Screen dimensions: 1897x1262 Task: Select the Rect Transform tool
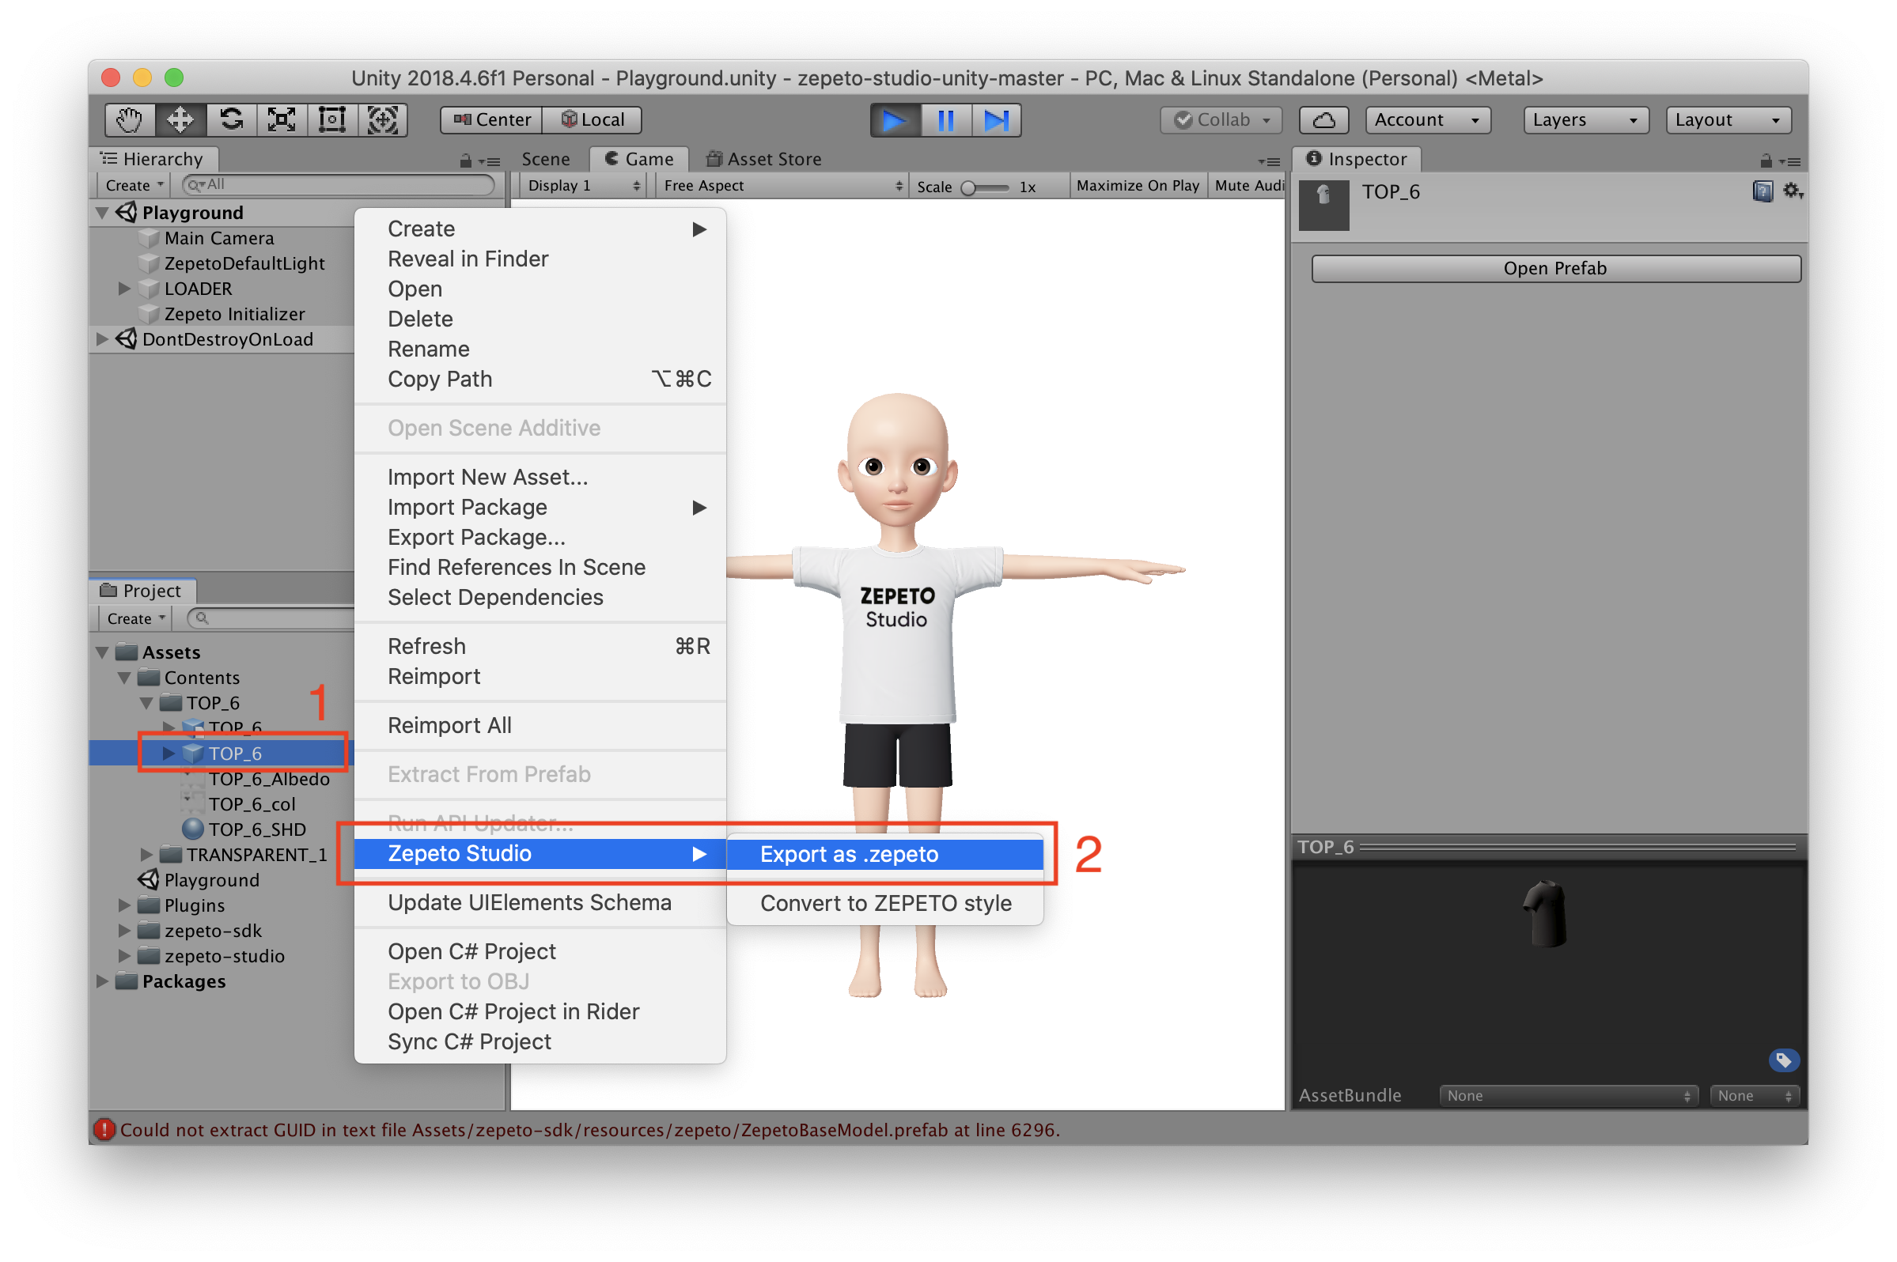pyautogui.click(x=331, y=120)
